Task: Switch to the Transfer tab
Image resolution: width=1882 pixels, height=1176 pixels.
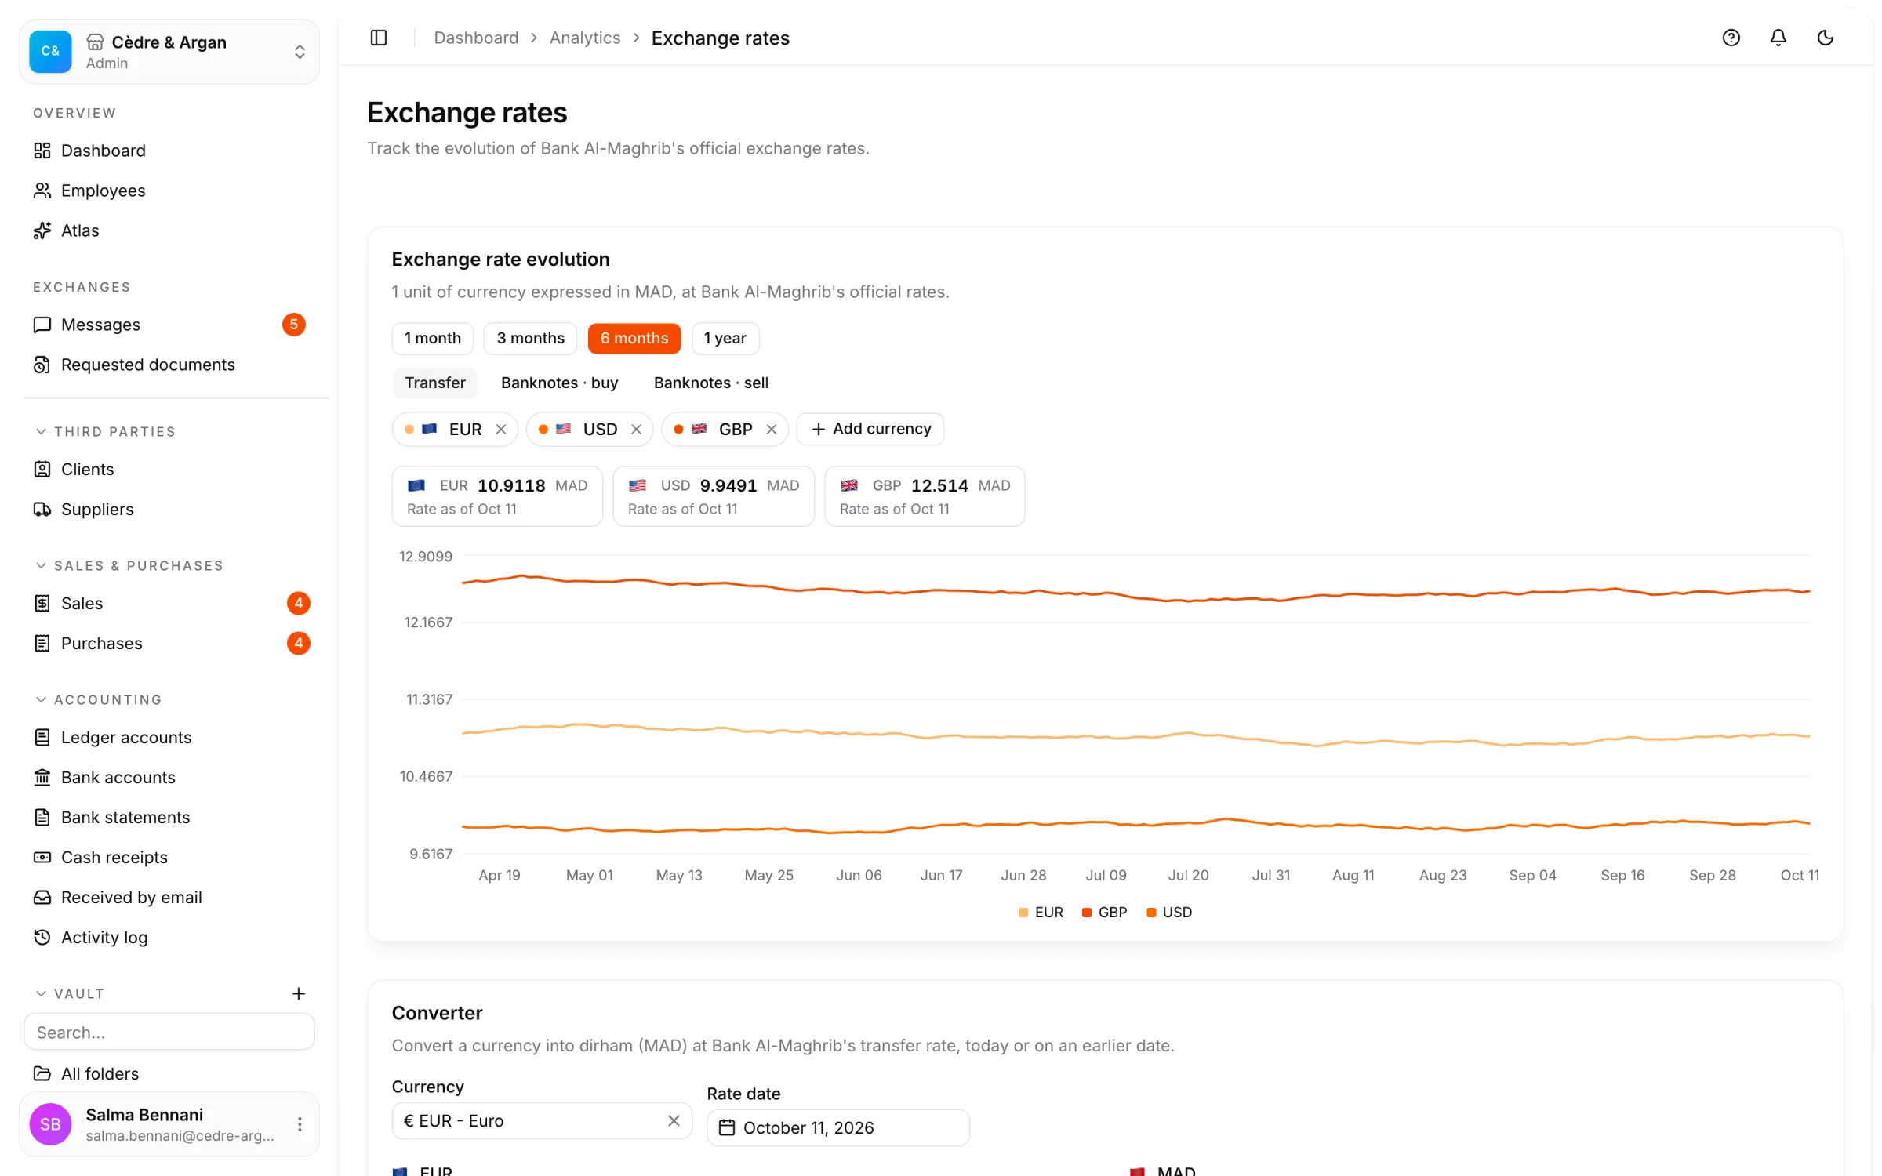Action: pos(435,383)
